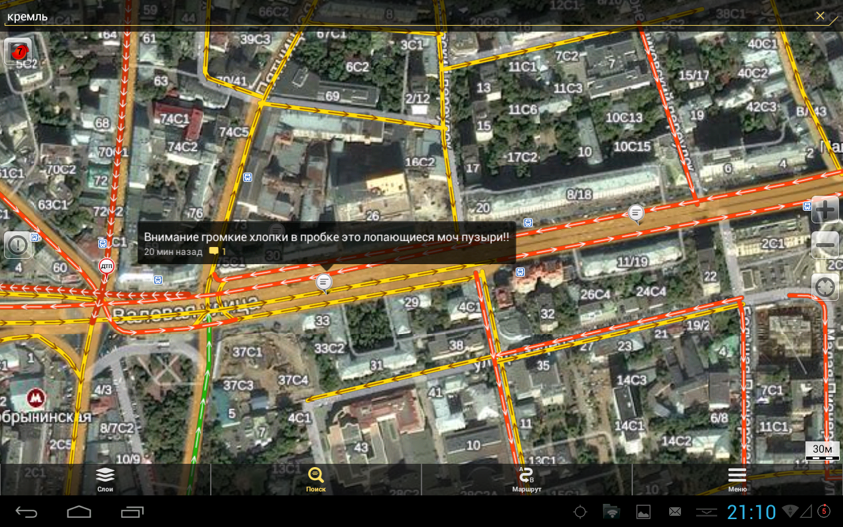843x527 pixels.
Task: Zoom out with the minus button
Action: (825, 245)
